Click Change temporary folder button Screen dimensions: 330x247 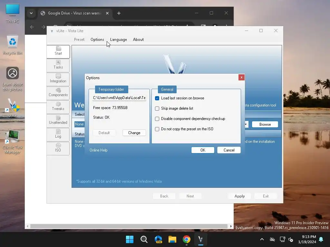point(134,133)
